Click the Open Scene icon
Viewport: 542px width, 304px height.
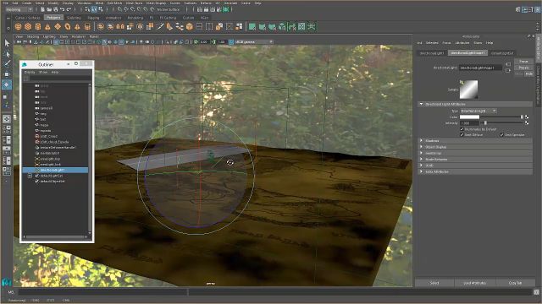coord(49,9)
